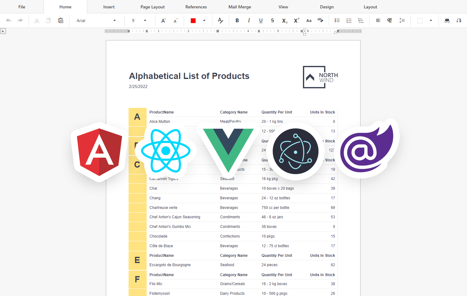467x296 pixels.
Task: Click the Find binoculars icon
Action: pyautogui.click(x=447, y=21)
